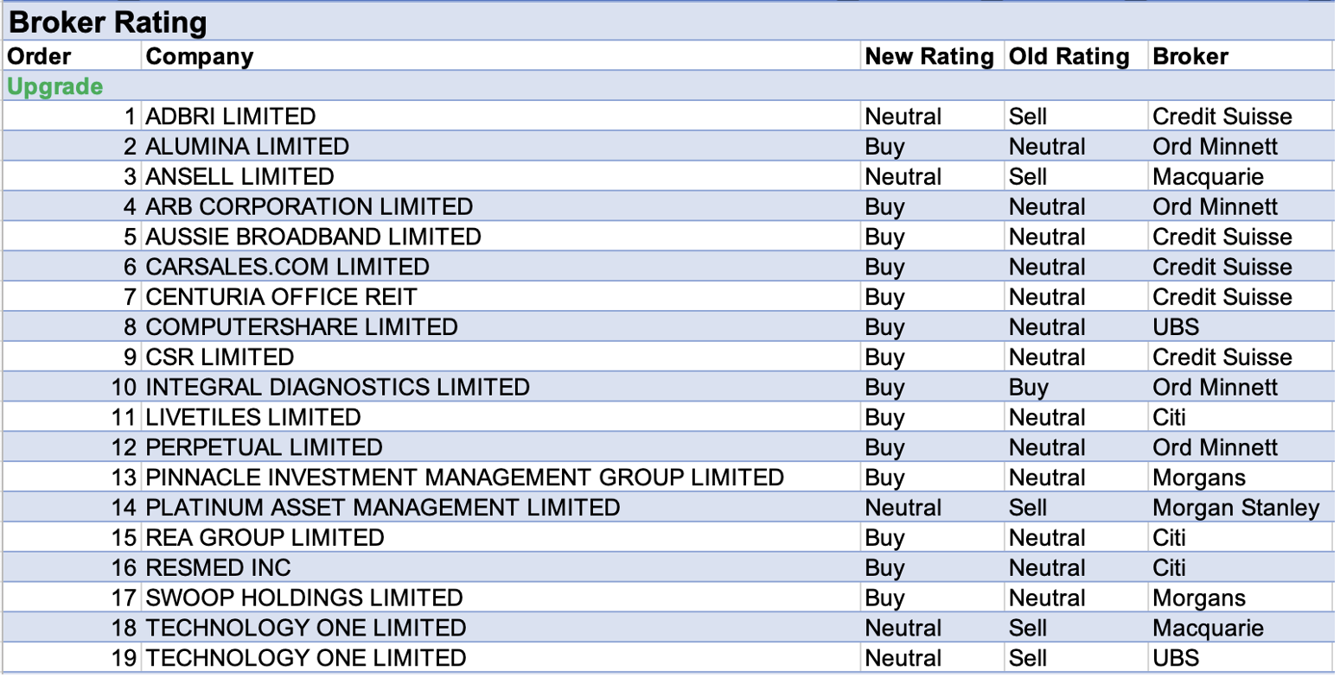The image size is (1340, 677).
Task: Select the Order column header
Action: [39, 57]
